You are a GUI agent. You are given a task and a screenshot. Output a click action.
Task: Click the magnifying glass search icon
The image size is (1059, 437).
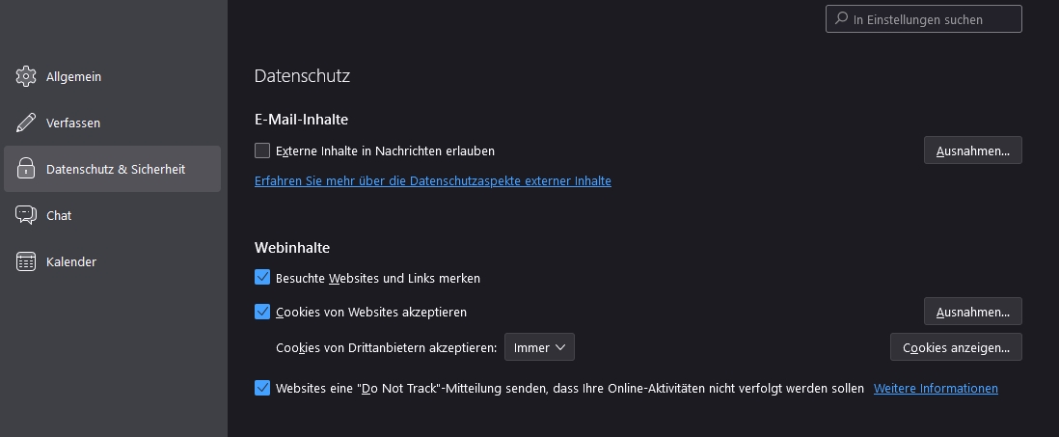coord(841,19)
